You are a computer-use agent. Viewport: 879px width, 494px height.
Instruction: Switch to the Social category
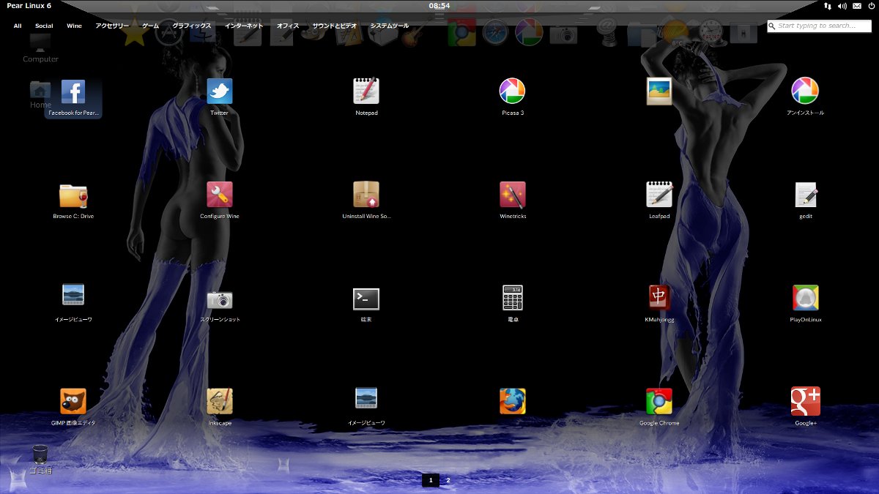click(x=44, y=26)
